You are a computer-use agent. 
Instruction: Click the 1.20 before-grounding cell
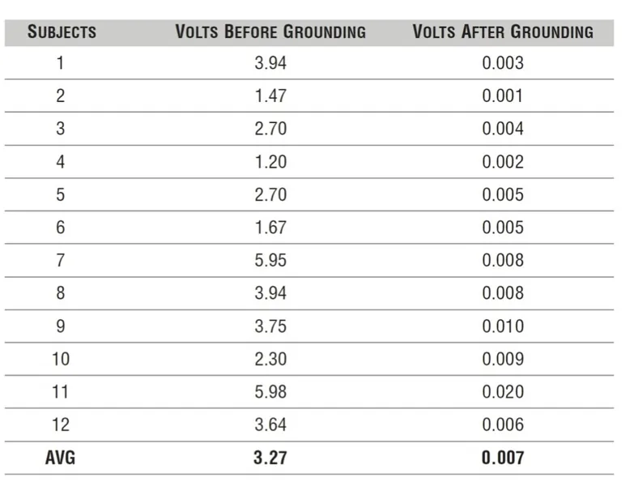[270, 162]
